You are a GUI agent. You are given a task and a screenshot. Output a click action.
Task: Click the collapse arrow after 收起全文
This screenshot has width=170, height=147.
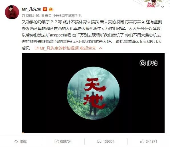tap(100, 48)
